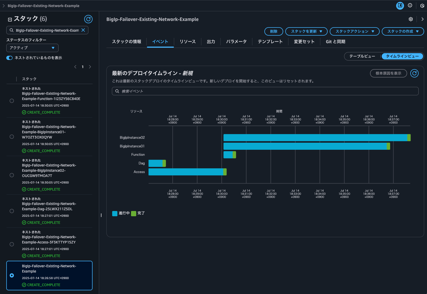427x294 pixels.
Task: Open the Git sync tab
Action: click(335, 42)
